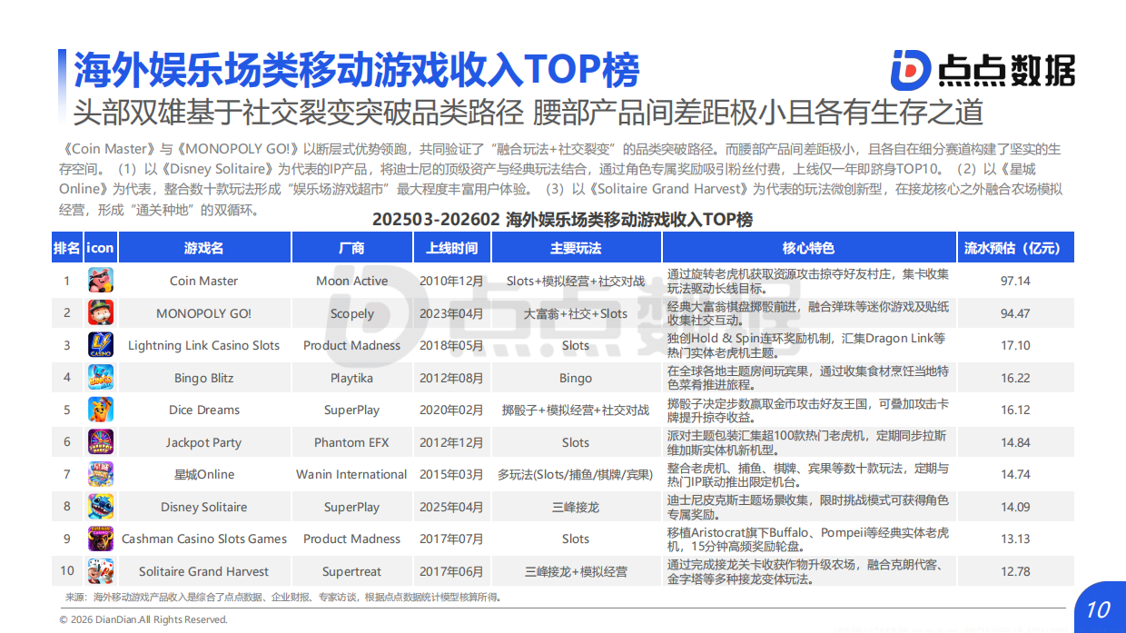
Task: Select the 2026 DianDian copyright text
Action: click(x=142, y=618)
